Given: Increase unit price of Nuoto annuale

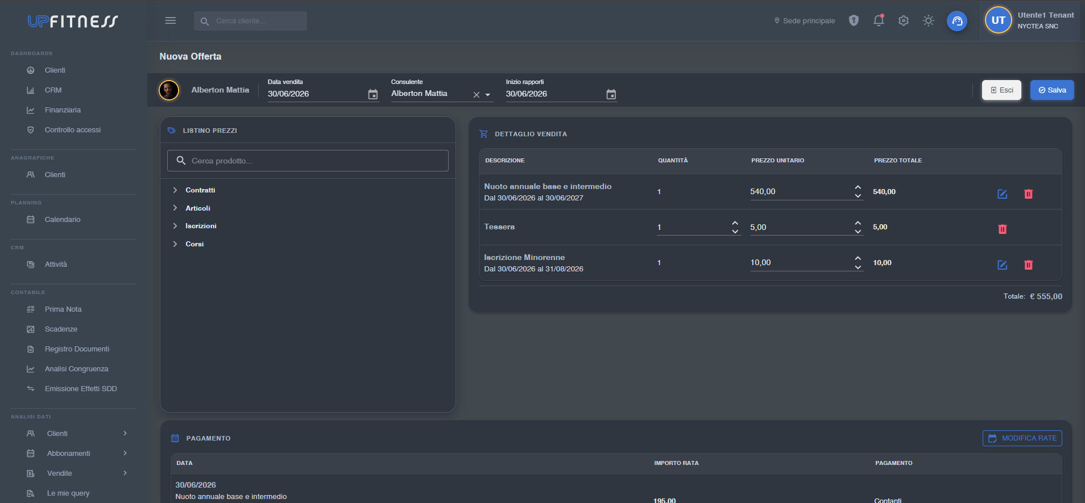Looking at the screenshot, I should click(x=858, y=187).
